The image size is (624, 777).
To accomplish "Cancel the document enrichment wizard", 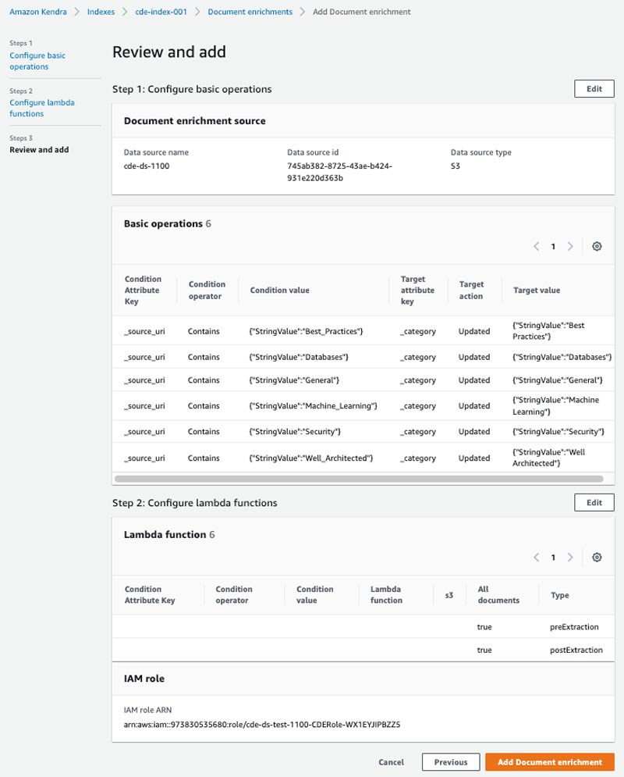I will click(x=391, y=762).
